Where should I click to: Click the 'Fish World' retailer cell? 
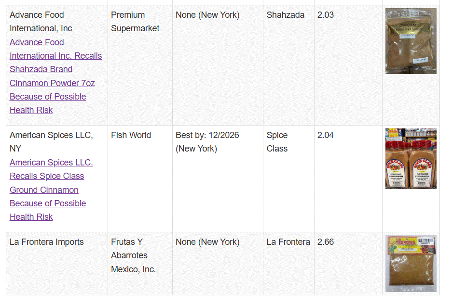pos(131,135)
